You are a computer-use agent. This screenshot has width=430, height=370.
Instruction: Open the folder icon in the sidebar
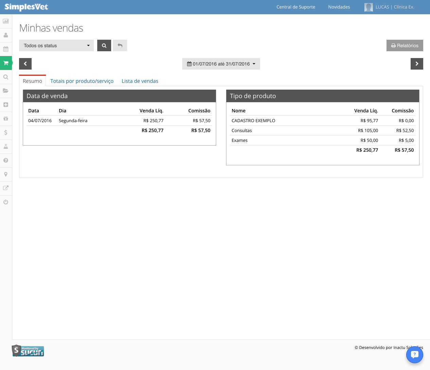[6, 91]
